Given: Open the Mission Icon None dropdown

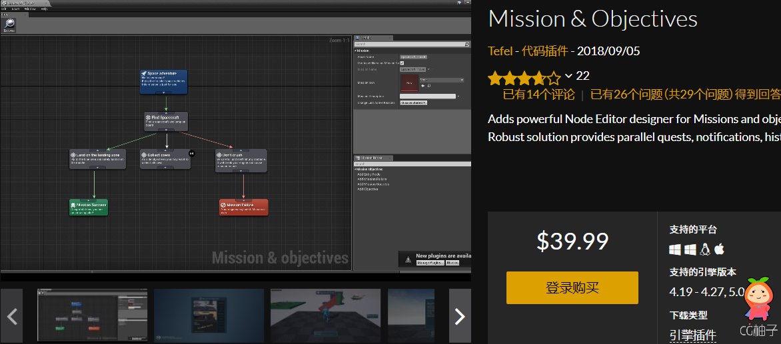Looking at the screenshot, I should click(442, 80).
